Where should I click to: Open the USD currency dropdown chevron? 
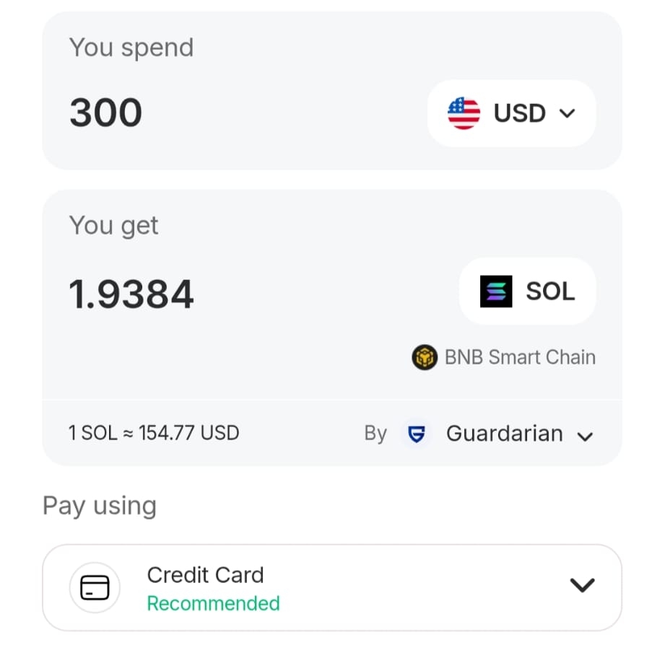click(567, 113)
